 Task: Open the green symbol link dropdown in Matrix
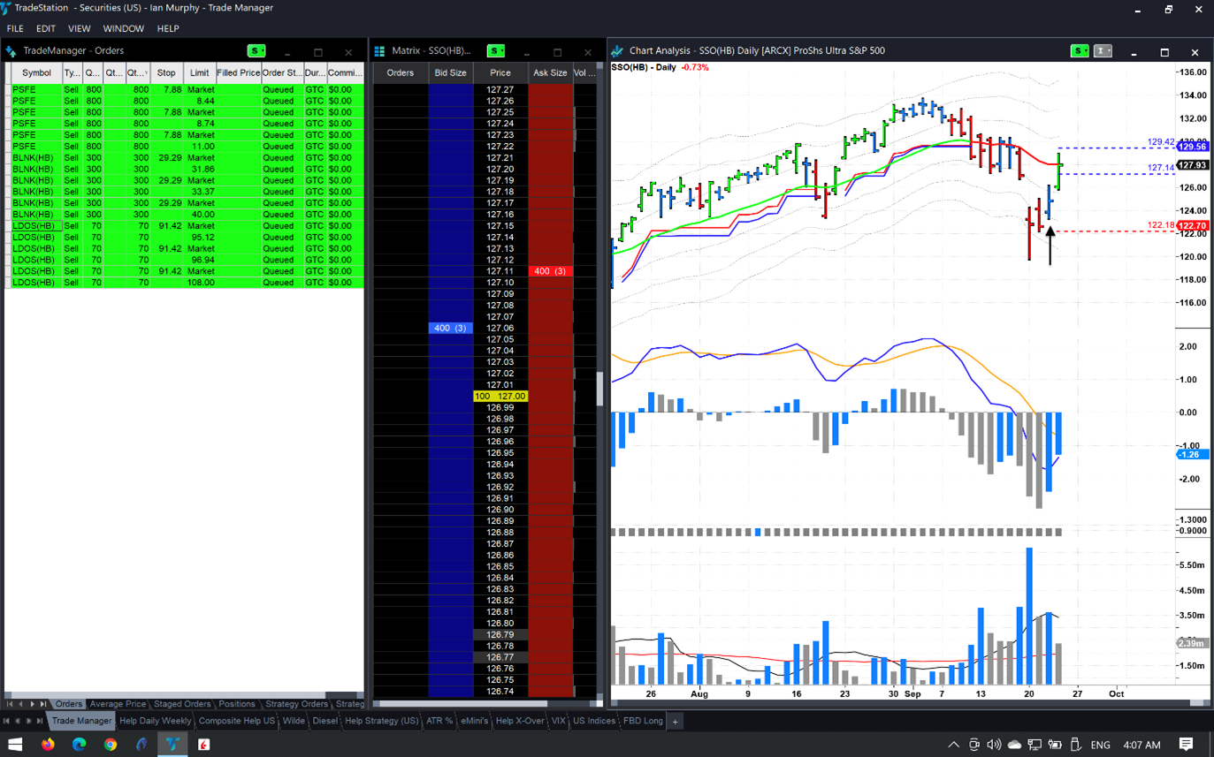click(496, 51)
